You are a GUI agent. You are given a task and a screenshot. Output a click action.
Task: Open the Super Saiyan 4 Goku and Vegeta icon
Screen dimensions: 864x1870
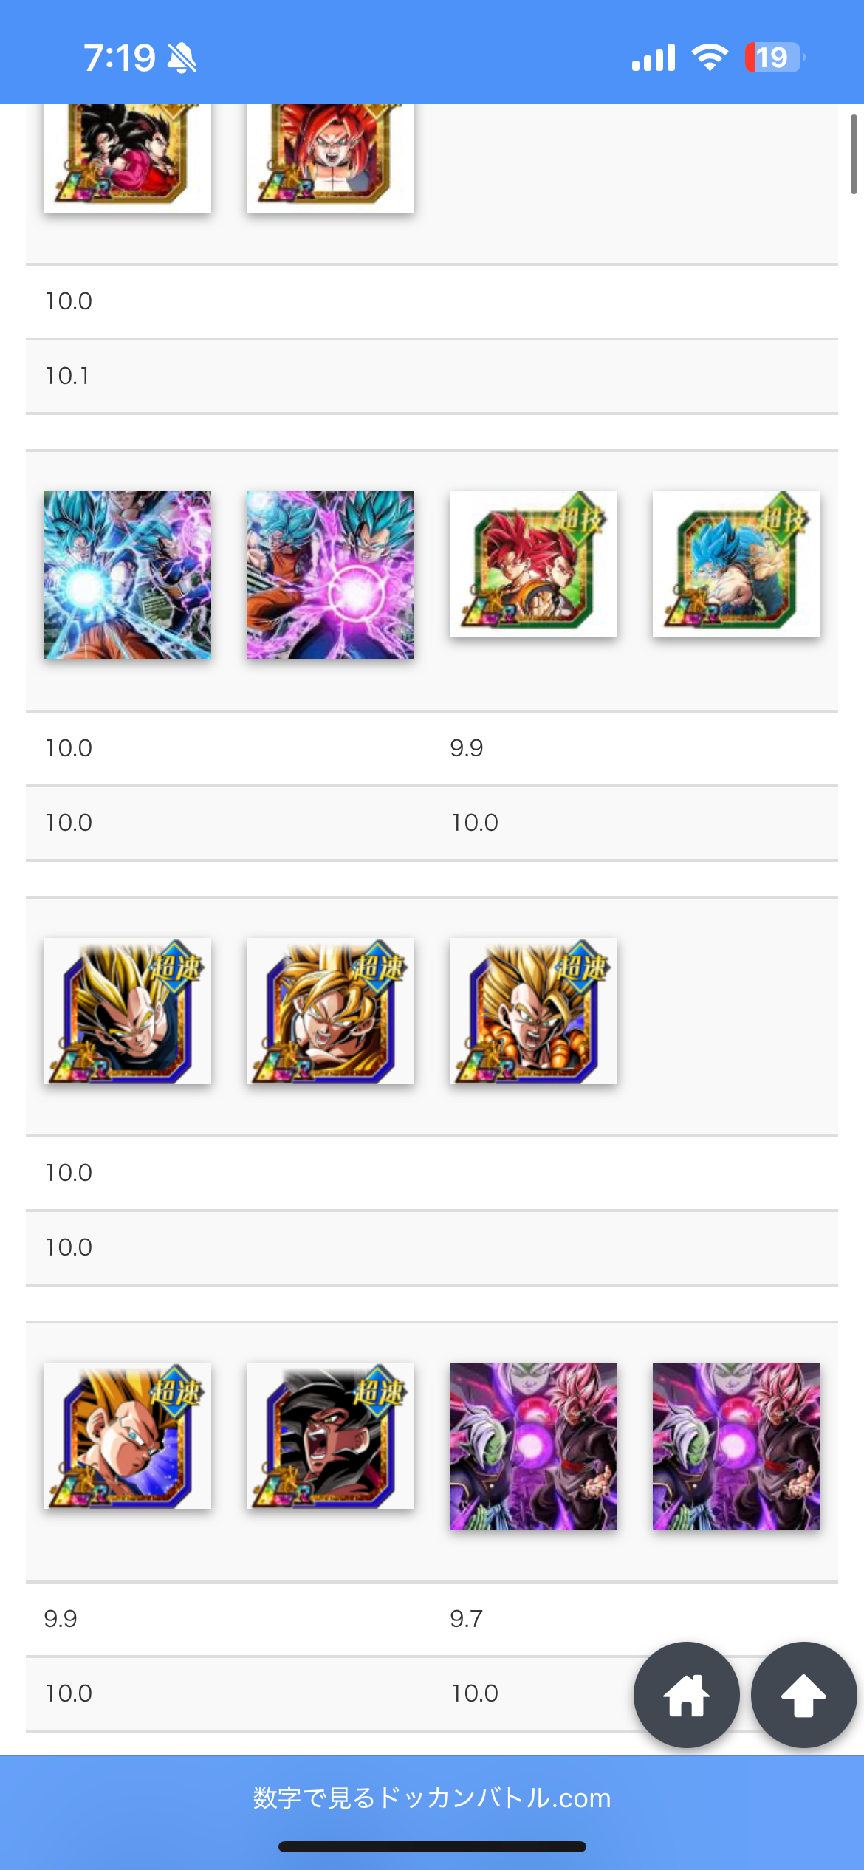pos(127,157)
